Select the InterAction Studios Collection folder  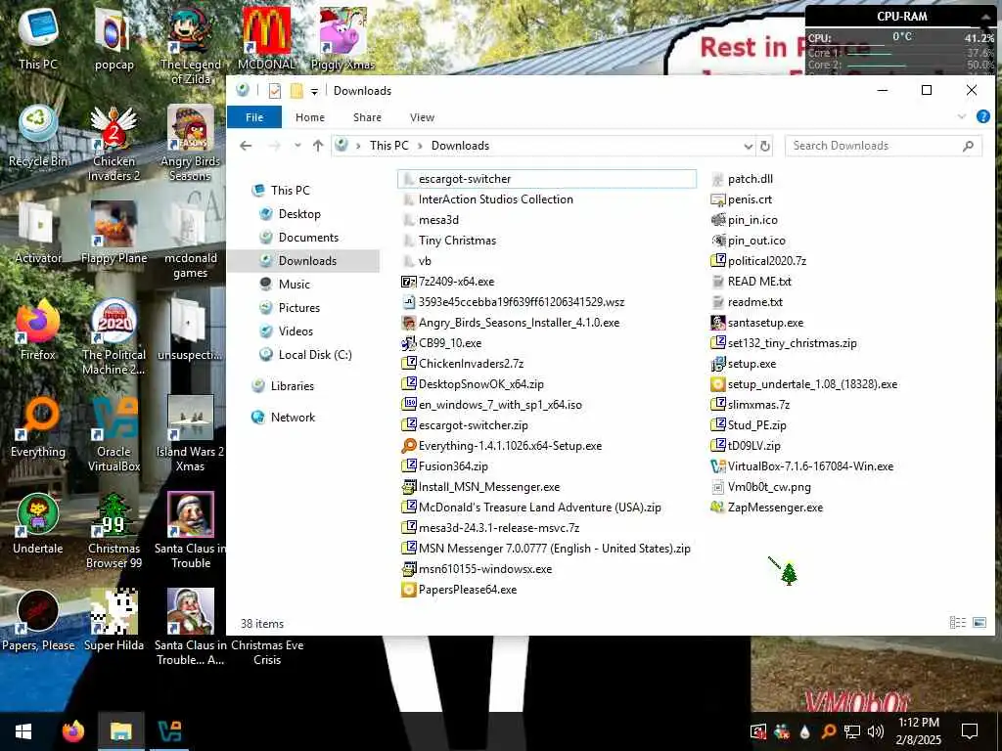click(495, 199)
